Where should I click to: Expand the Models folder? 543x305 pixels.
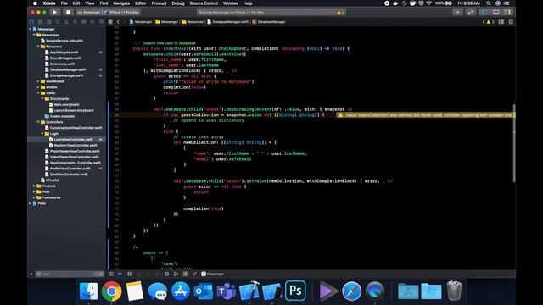click(x=38, y=87)
